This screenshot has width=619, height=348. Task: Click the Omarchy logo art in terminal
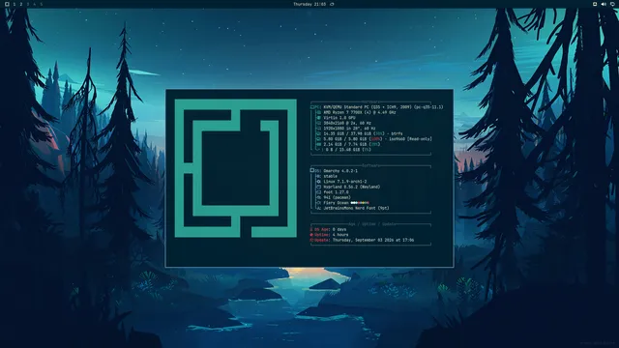click(x=236, y=168)
